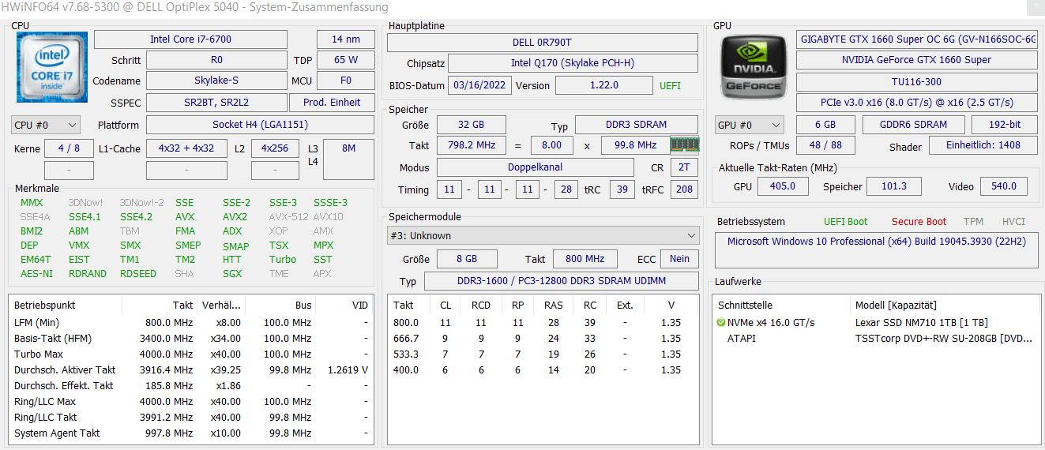
Task: Click the AES-NI feature flag
Action: [x=36, y=273]
